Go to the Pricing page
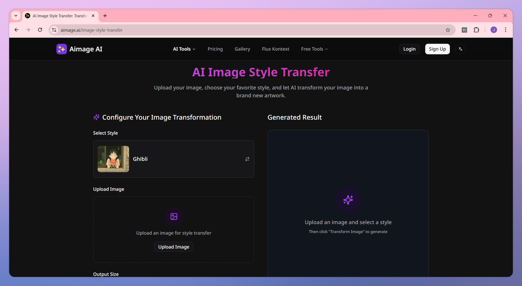This screenshot has width=522, height=286. coord(215,49)
